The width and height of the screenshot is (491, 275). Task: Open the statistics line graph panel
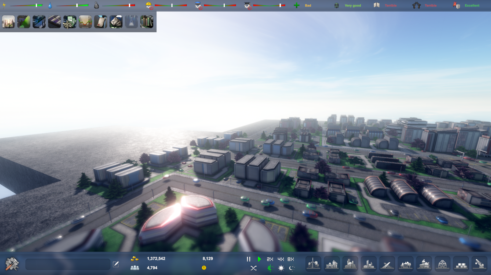85,22
